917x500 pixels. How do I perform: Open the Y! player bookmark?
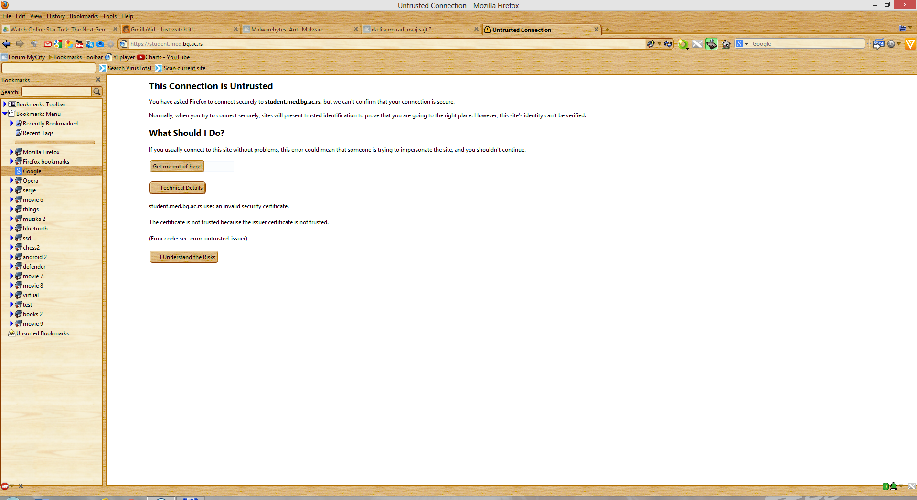(120, 57)
